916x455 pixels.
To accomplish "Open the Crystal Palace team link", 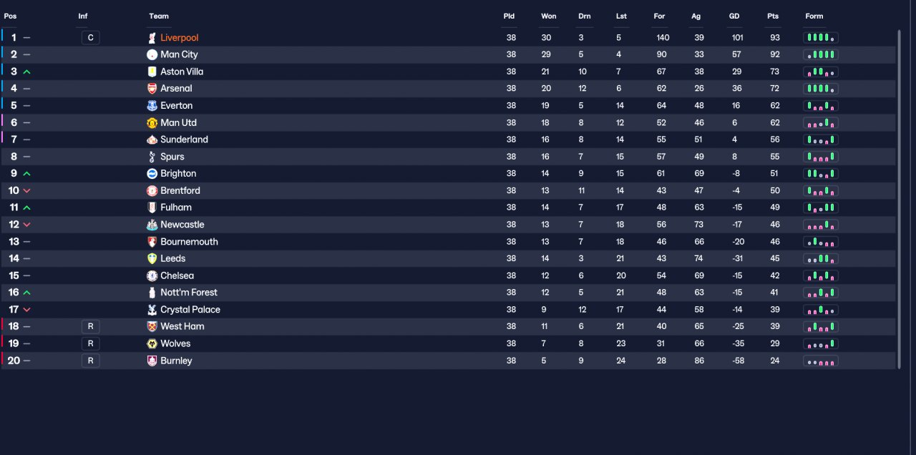I will tap(190, 310).
